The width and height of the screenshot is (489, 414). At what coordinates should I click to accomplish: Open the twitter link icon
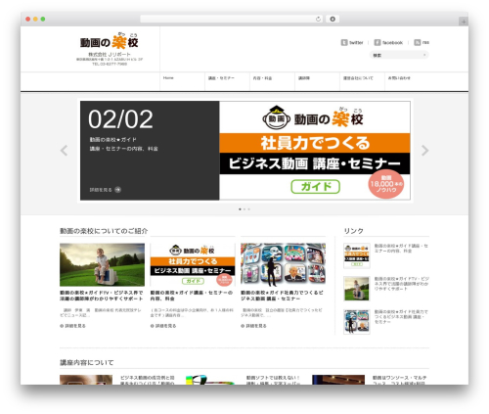(x=344, y=42)
